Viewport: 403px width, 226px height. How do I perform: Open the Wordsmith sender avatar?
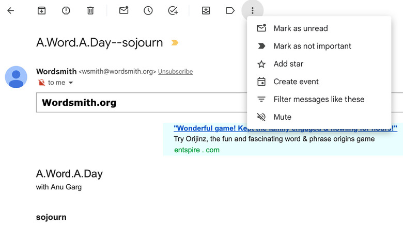(16, 77)
